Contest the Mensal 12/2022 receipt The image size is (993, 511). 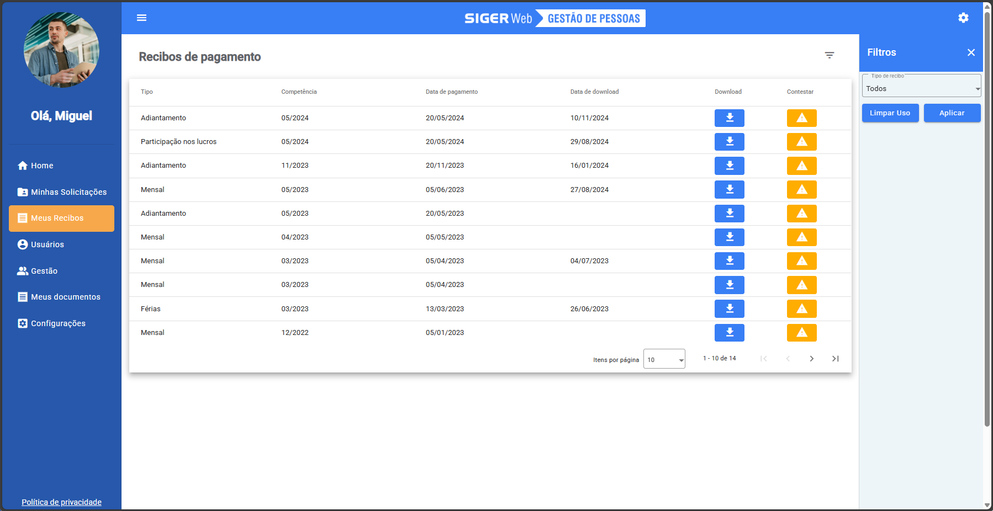coord(802,333)
